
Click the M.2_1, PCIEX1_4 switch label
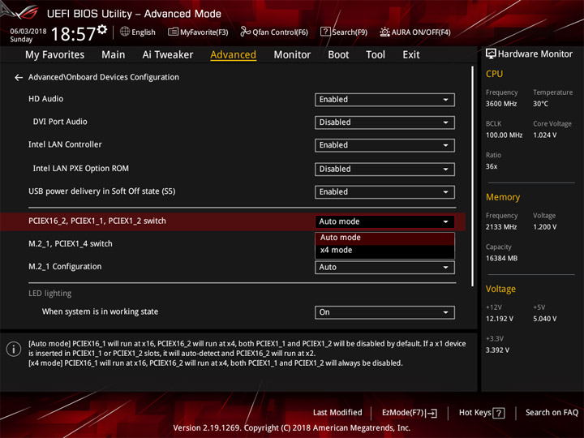click(x=71, y=244)
